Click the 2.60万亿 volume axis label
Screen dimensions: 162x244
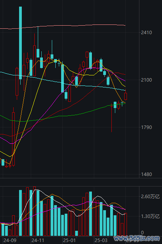tap(150, 197)
